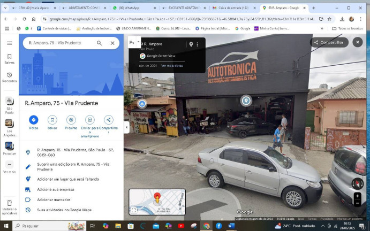This screenshot has width=370, height=231.
Task: Switch to the Caixa de entrada Gmail tab
Action: [x=235, y=8]
